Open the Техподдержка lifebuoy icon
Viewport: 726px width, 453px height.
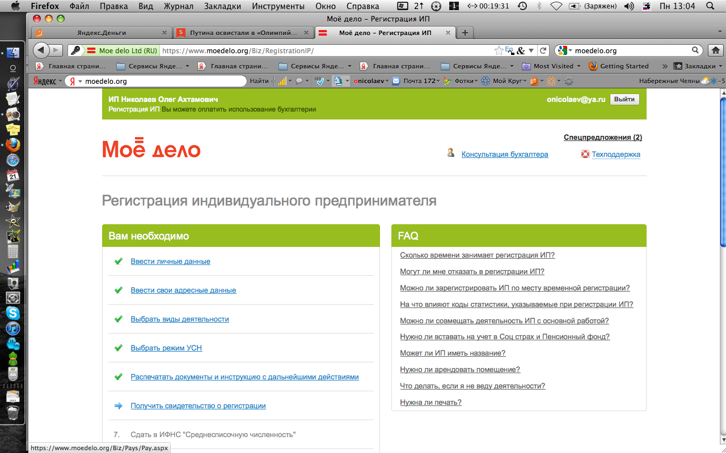(x=585, y=154)
